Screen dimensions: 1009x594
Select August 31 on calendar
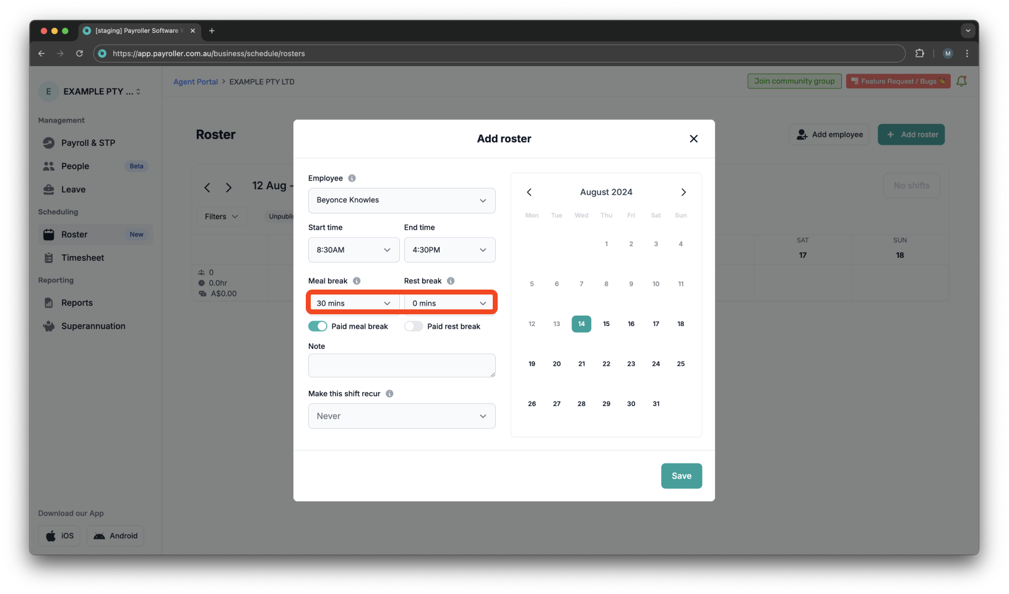coord(656,404)
